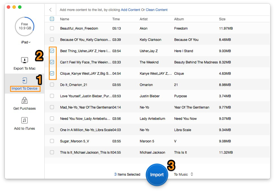Click the artist Lady Antebellum

click(152, 119)
